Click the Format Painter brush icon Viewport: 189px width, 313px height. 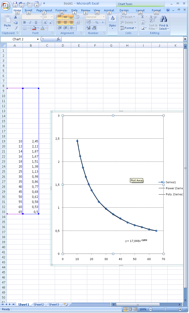[16, 28]
